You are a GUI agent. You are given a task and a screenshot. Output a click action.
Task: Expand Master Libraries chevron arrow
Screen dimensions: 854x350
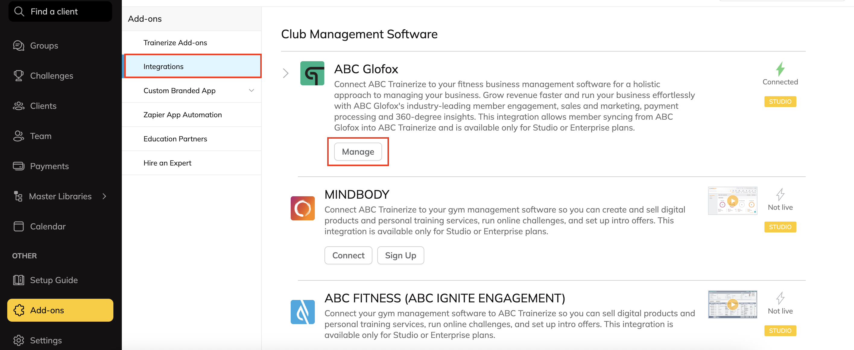pyautogui.click(x=104, y=197)
